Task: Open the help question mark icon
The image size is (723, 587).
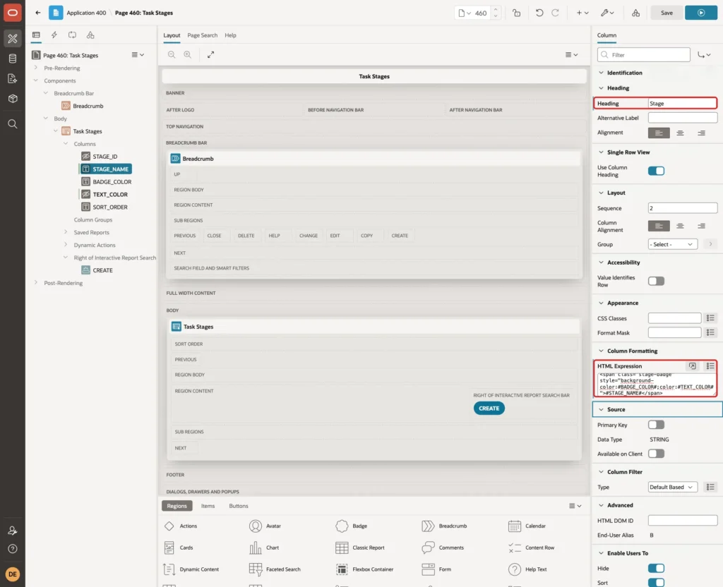Action: (x=13, y=549)
